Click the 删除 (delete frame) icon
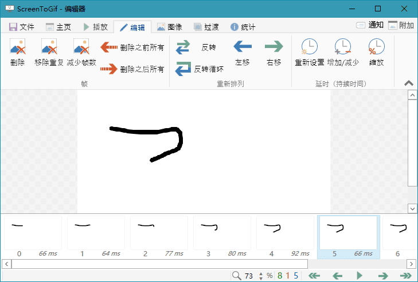Image resolution: width=418 pixels, height=282 pixels. tap(18, 53)
